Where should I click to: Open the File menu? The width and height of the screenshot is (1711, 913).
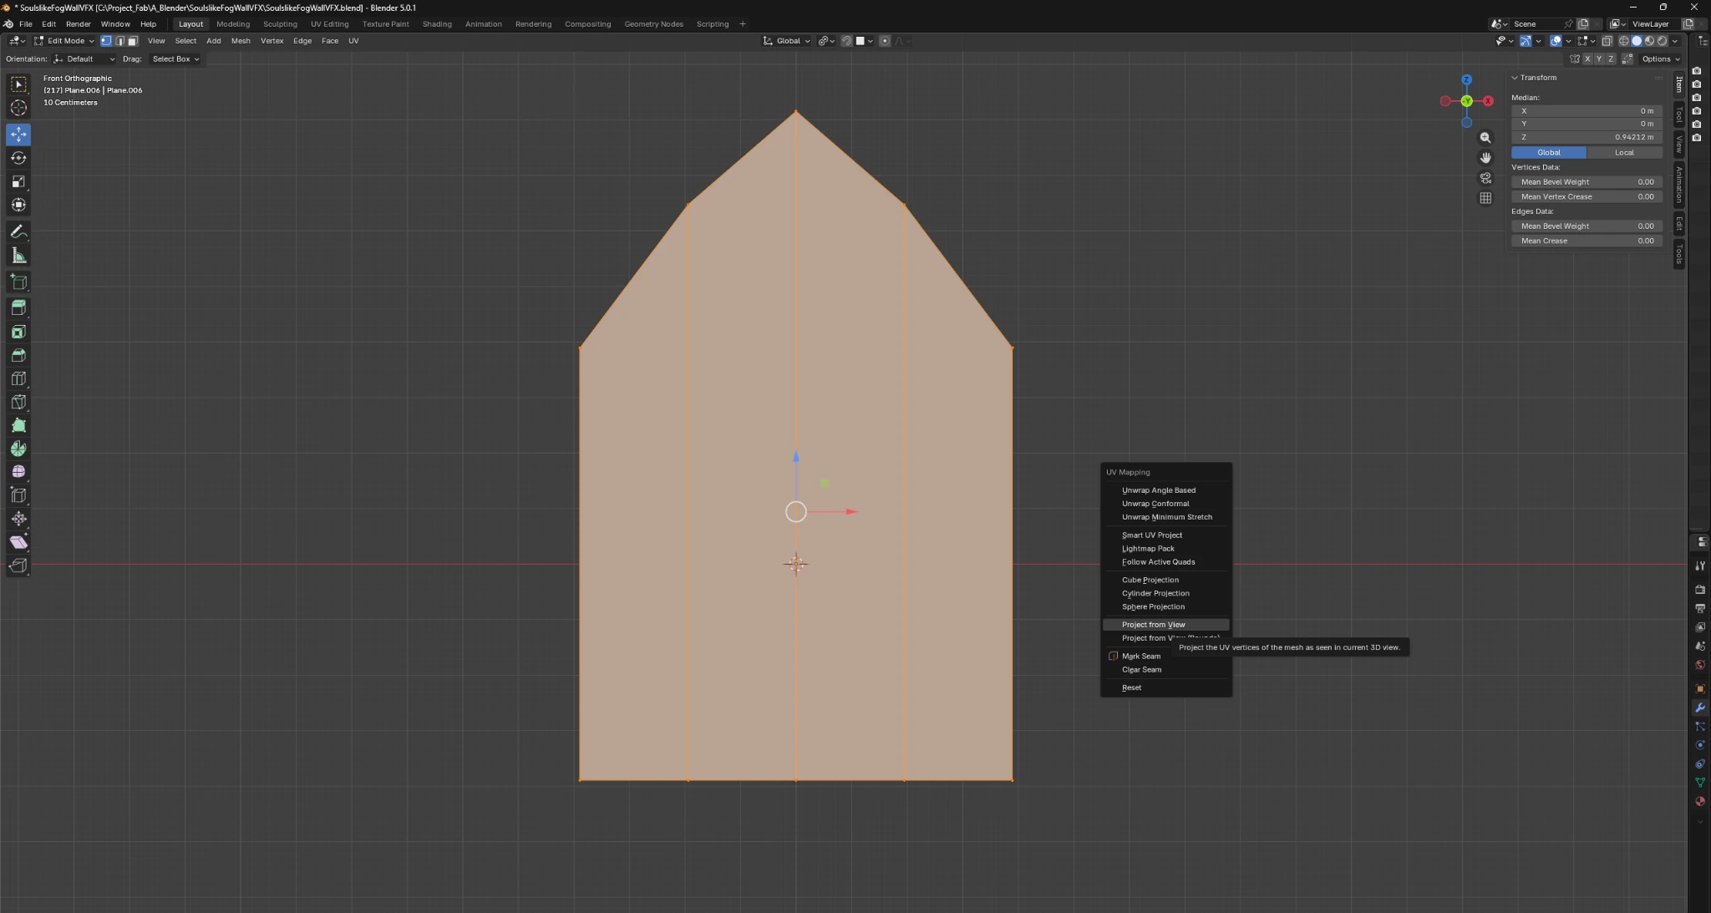(26, 24)
